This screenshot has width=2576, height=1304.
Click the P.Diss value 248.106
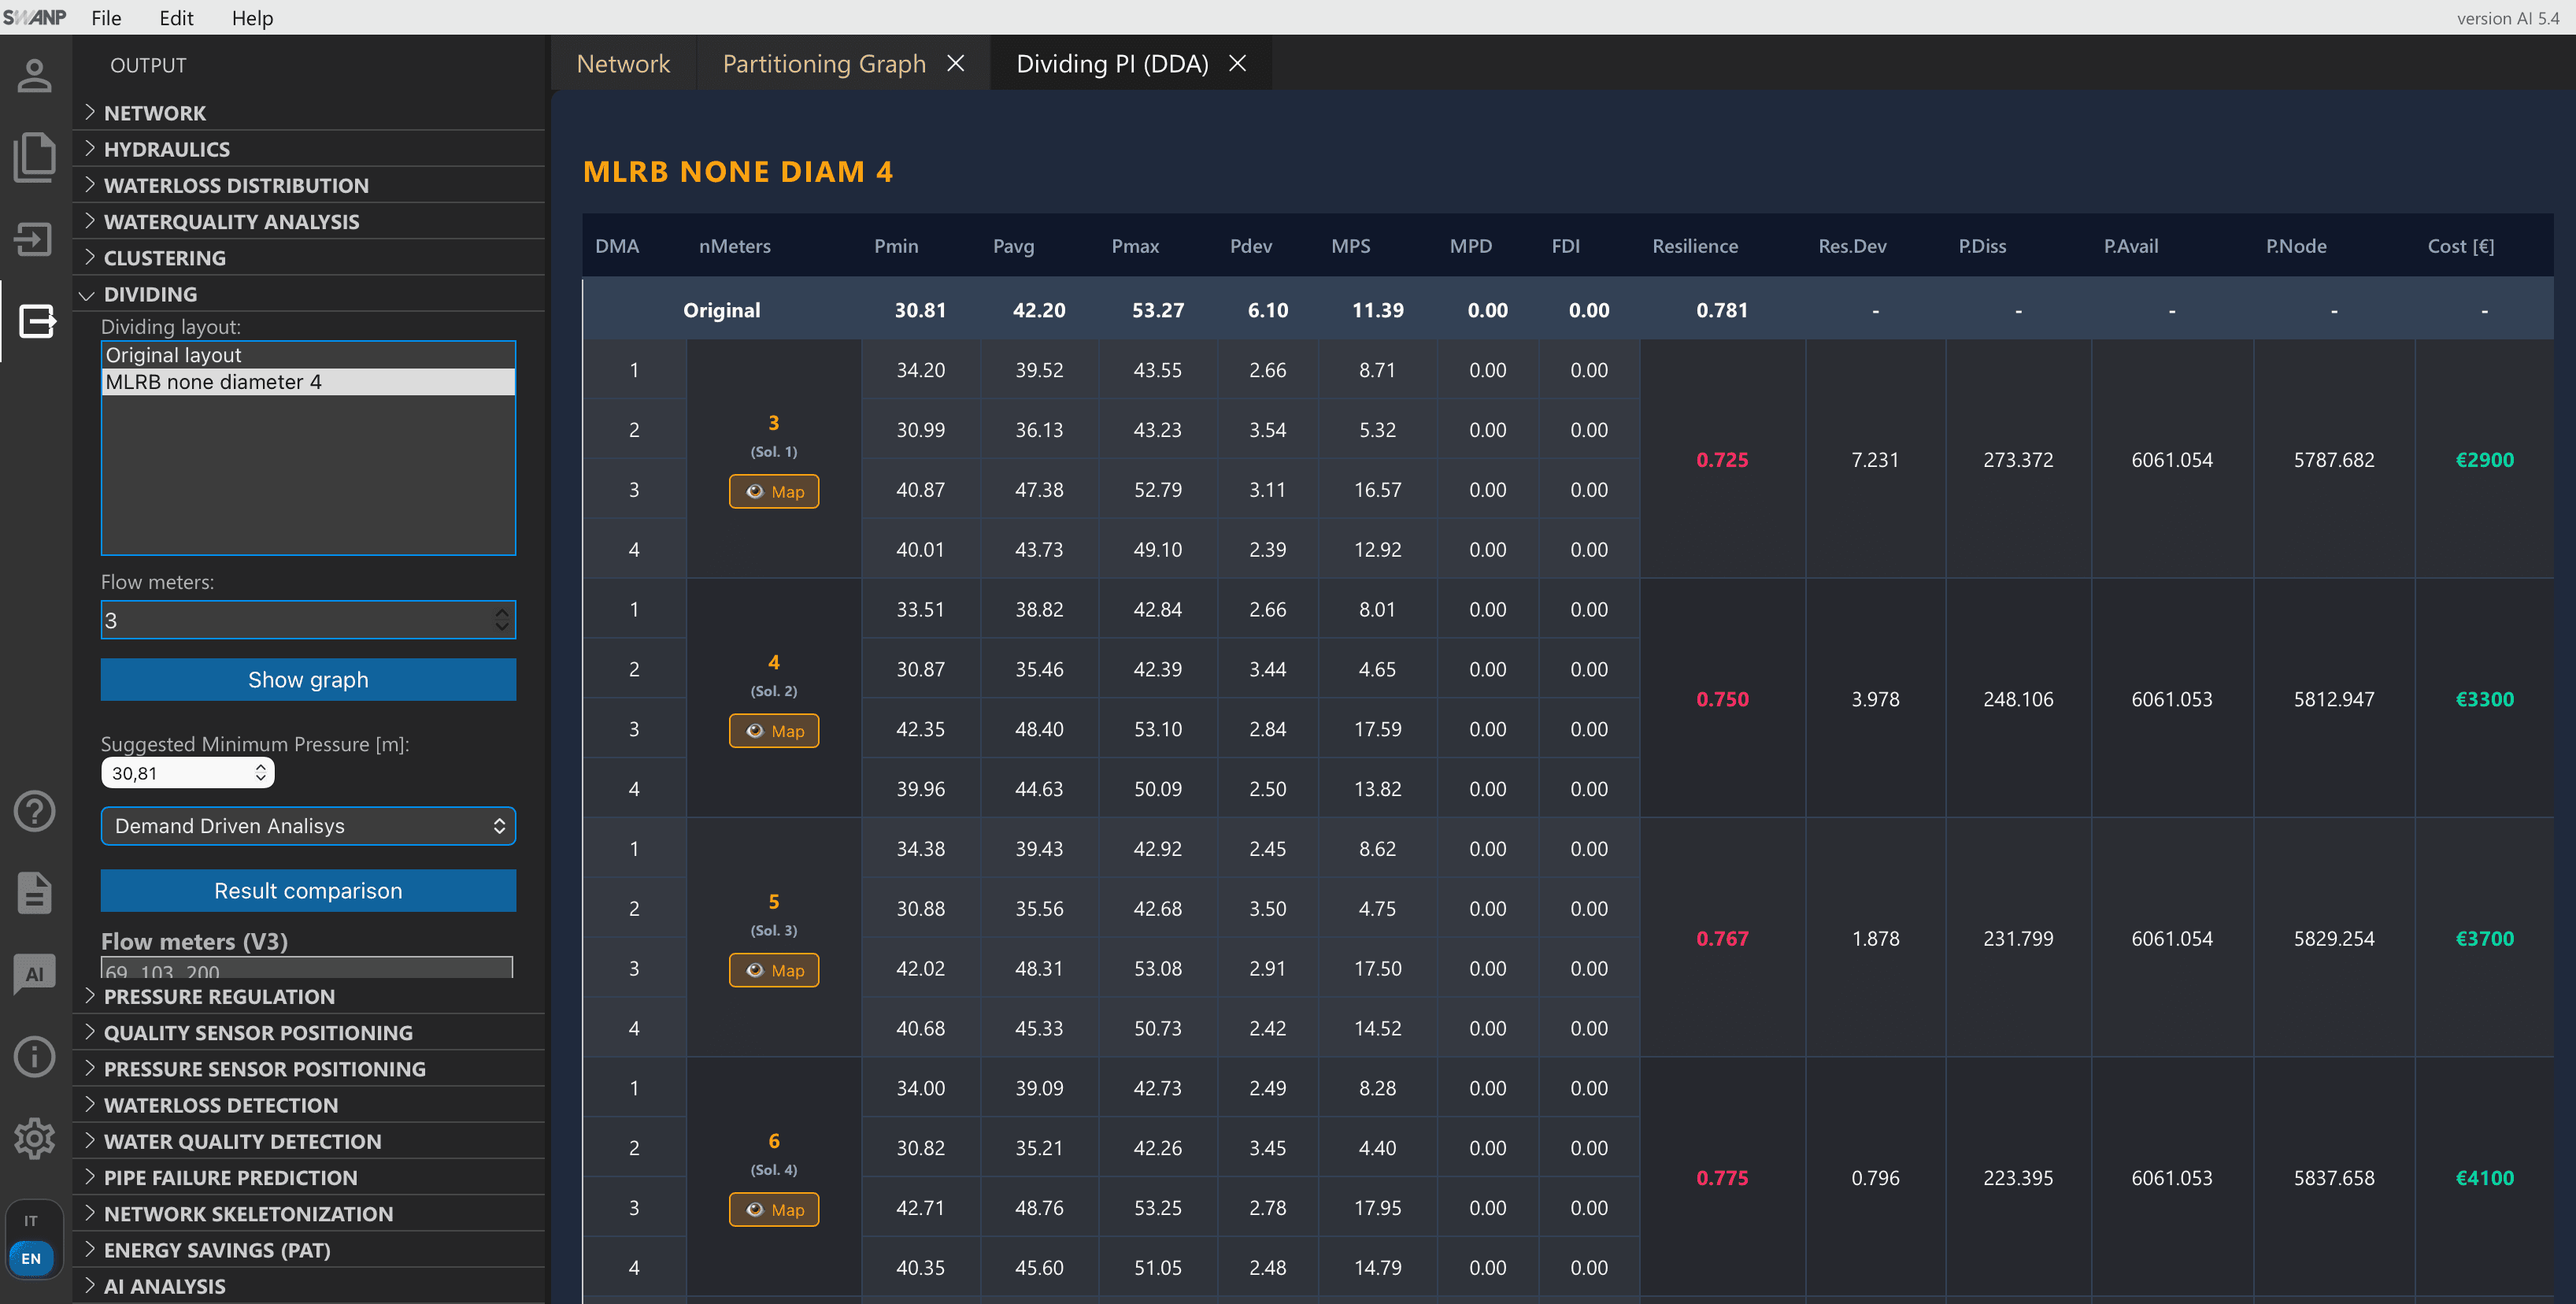point(2018,699)
